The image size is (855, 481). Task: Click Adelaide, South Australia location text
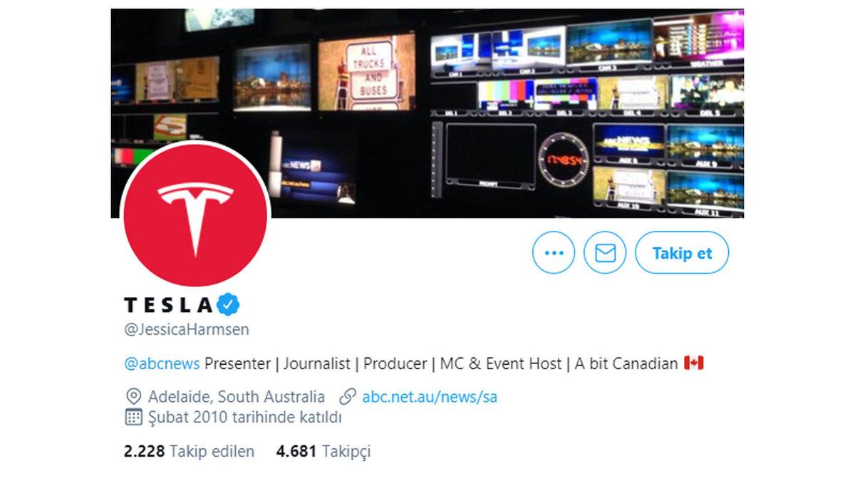237,397
